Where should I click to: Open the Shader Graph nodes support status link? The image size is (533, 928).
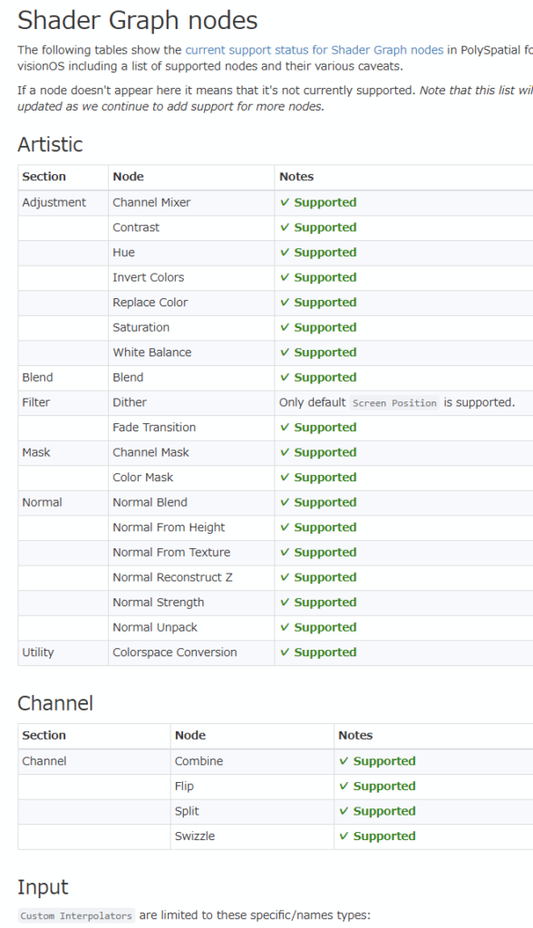(314, 51)
